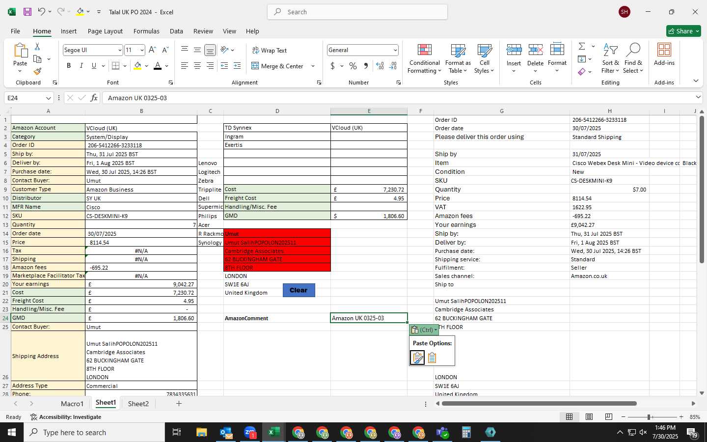Open the Formulas ribbon tab
The image size is (707, 442).
point(146,31)
